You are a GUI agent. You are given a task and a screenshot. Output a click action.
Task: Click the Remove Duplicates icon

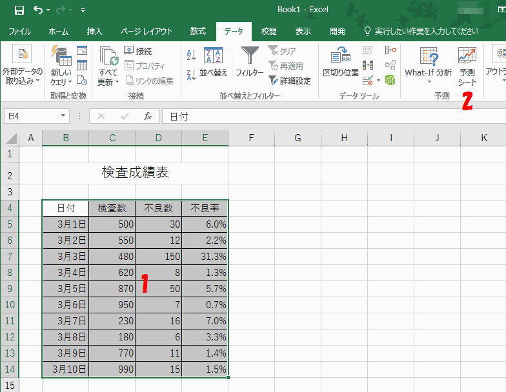tap(368, 65)
